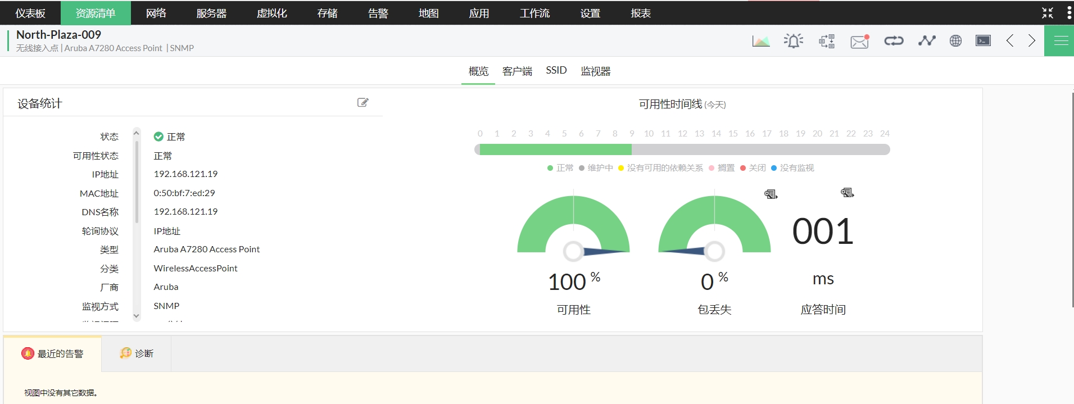Image resolution: width=1074 pixels, height=404 pixels.
Task: Click the alarm bell icon
Action: [x=793, y=41]
